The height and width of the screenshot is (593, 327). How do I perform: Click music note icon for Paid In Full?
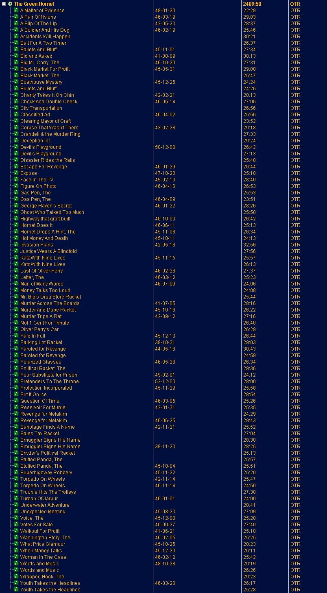pyautogui.click(x=16, y=336)
